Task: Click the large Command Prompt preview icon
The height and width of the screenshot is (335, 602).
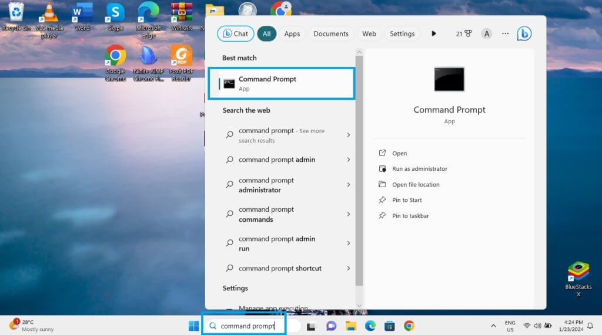Action: point(449,79)
